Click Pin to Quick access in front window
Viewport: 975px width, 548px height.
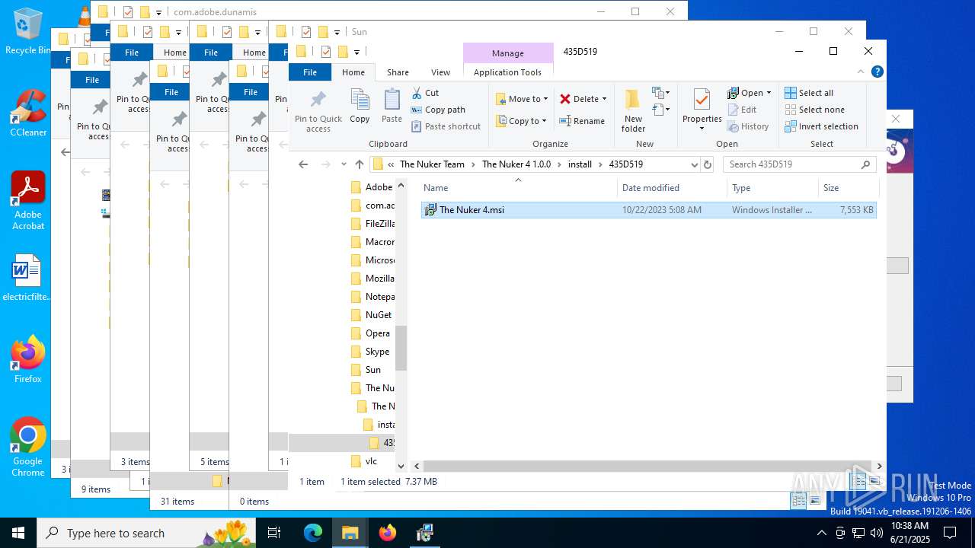pos(318,111)
